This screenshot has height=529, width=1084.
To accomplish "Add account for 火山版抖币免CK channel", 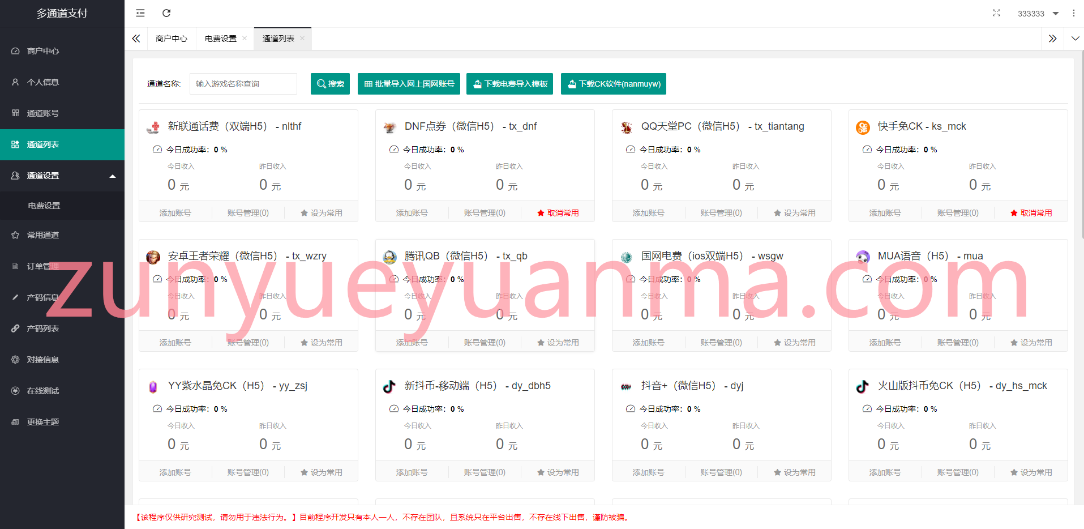I will [885, 472].
